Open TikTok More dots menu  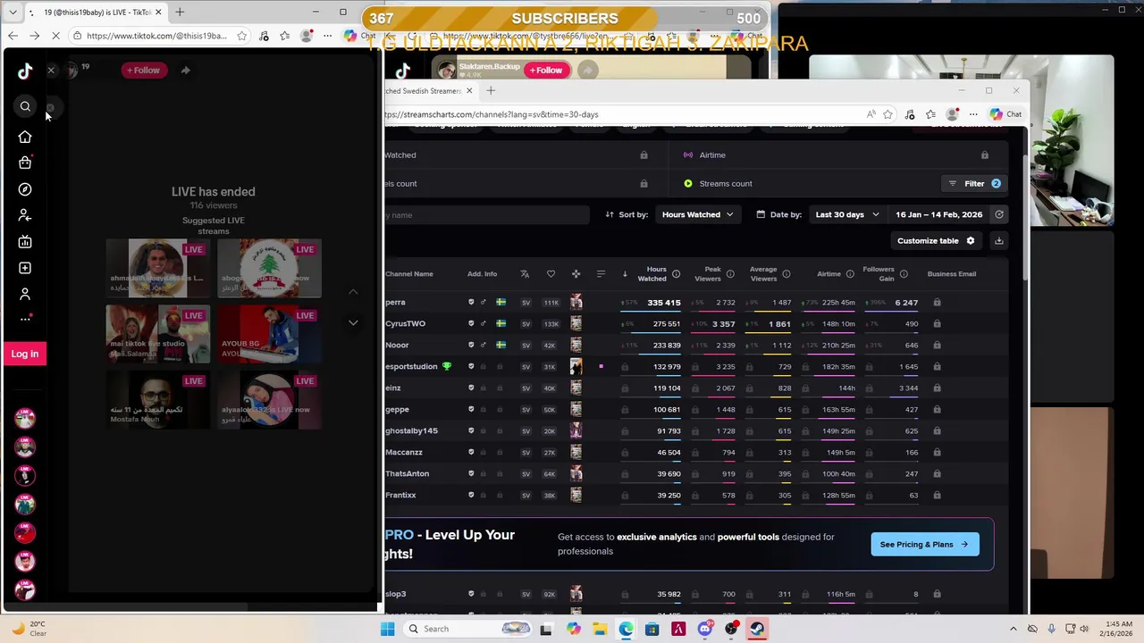point(25,319)
